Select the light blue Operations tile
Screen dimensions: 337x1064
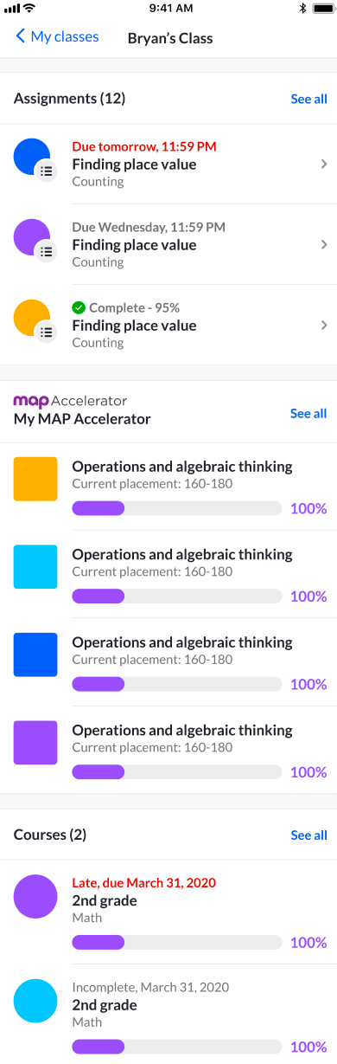point(35,567)
